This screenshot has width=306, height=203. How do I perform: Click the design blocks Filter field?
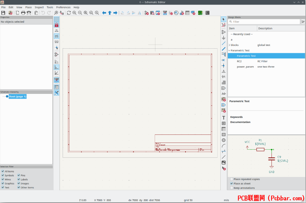pos(264,22)
